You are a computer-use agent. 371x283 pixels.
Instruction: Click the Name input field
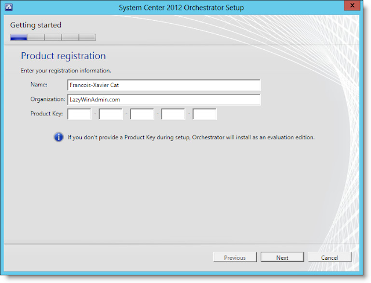[163, 85]
